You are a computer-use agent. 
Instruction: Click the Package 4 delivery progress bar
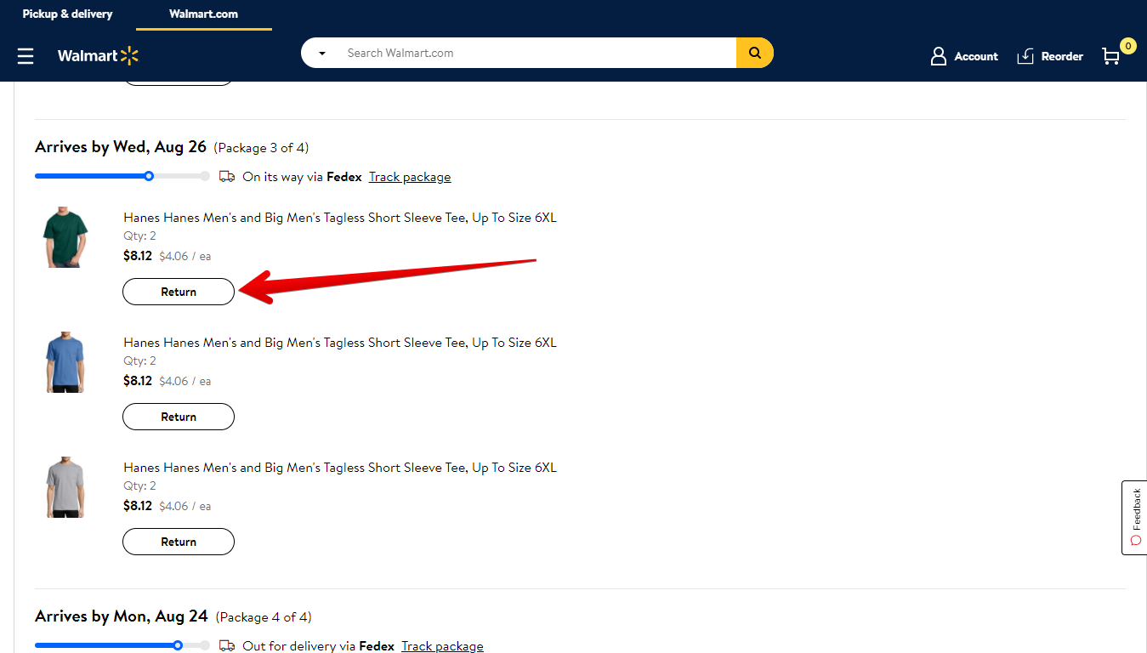pyautogui.click(x=122, y=646)
